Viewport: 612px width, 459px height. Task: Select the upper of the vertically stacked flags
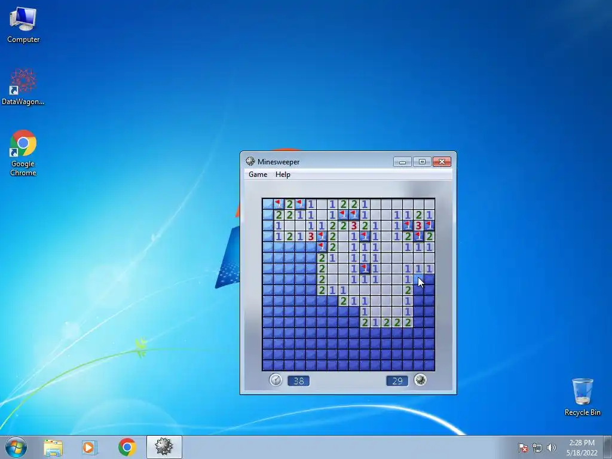click(x=322, y=235)
